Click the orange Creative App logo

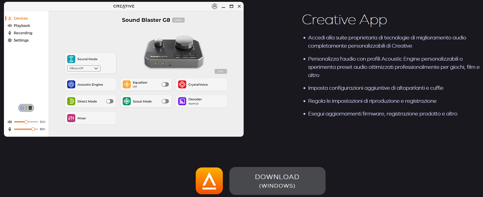pyautogui.click(x=209, y=181)
